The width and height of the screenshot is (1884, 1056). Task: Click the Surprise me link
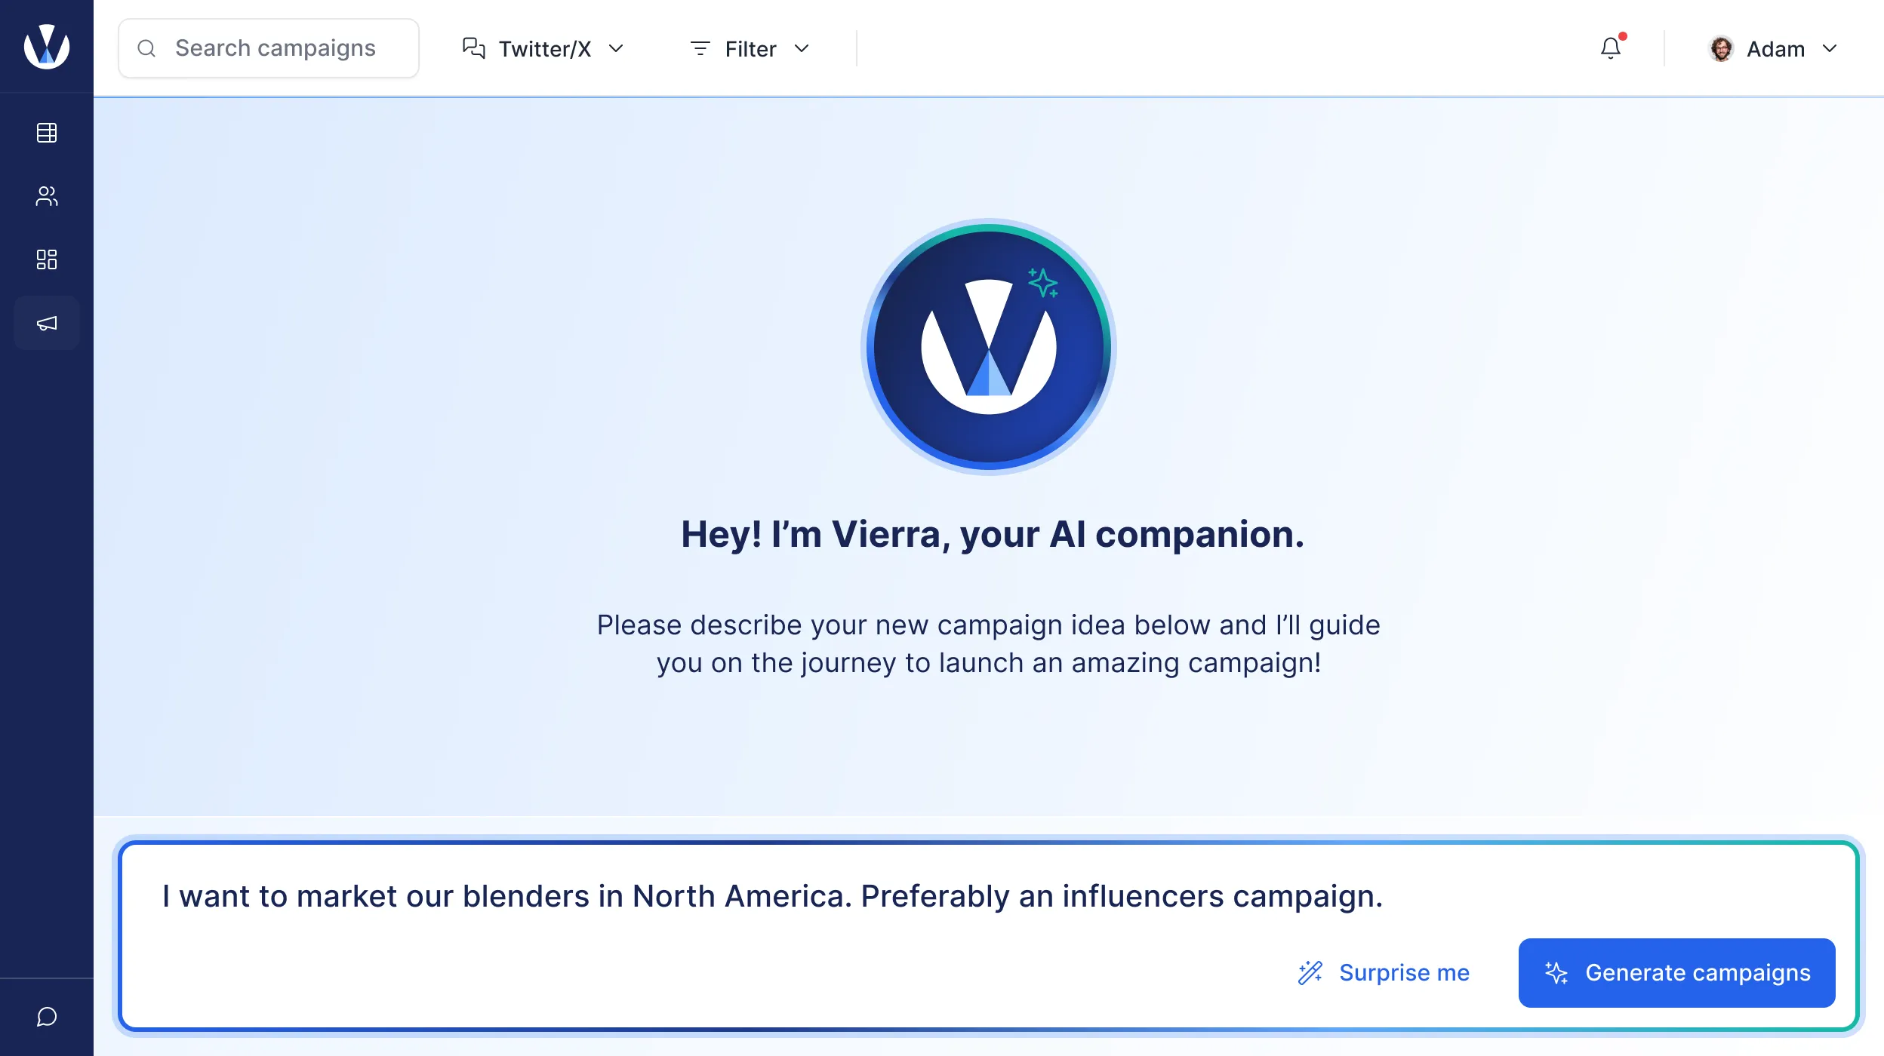click(1404, 972)
